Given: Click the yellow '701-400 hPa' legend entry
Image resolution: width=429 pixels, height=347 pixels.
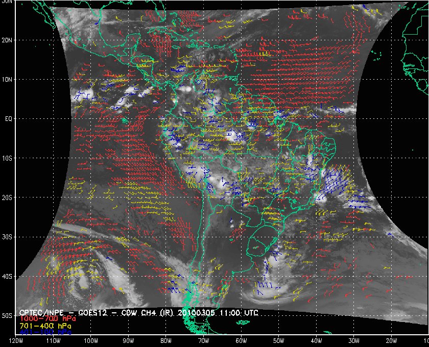Looking at the screenshot, I should coord(45,326).
